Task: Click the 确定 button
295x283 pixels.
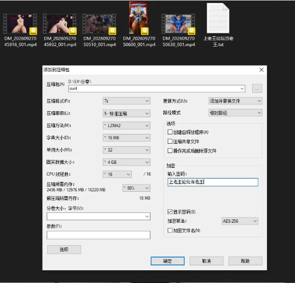Action: pyautogui.click(x=167, y=261)
